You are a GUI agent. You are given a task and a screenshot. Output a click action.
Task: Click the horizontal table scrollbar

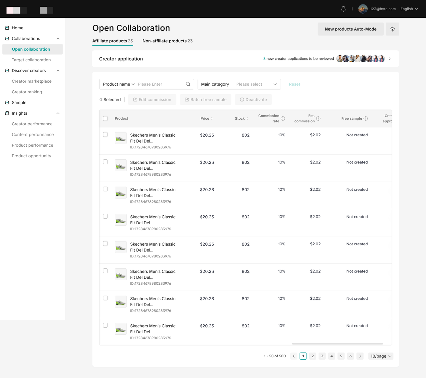[337, 344]
